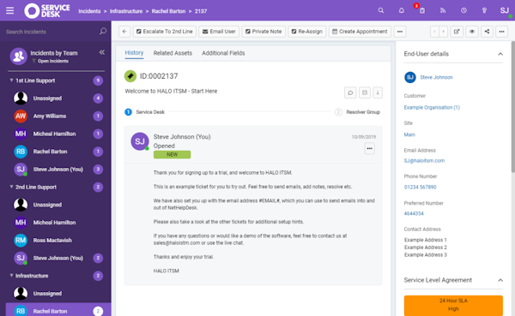Image resolution: width=515 pixels, height=316 pixels.
Task: Select the Resolver Group workflow step
Action: 357,112
